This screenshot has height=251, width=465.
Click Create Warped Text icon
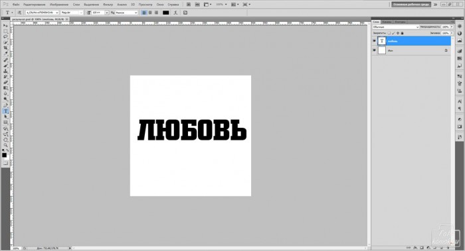point(175,13)
